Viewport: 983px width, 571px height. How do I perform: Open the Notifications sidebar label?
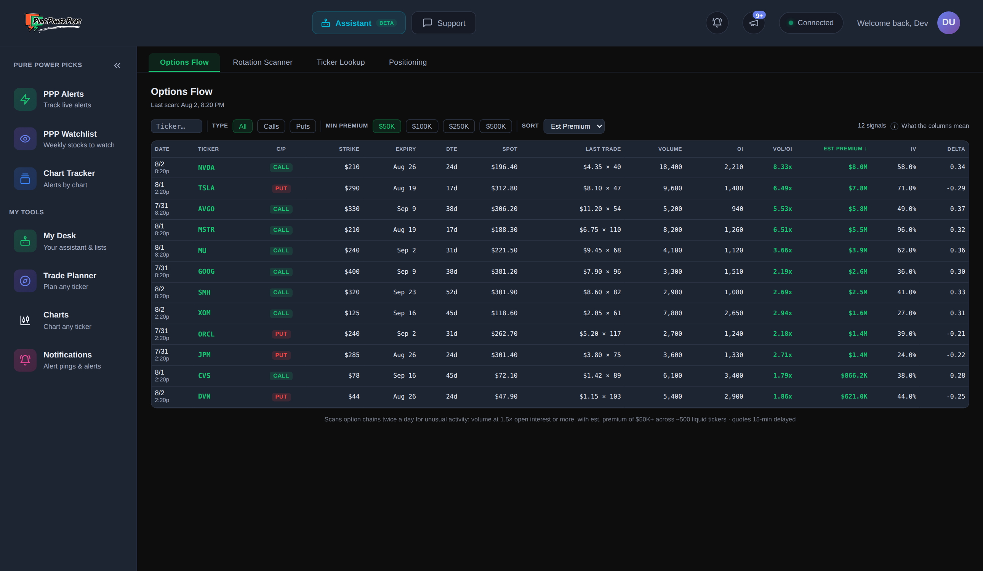pyautogui.click(x=67, y=355)
